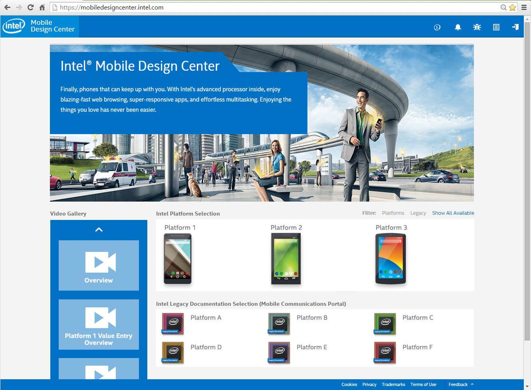Screen dimensions: 531x390
Task: Click the zoom magnifier icon in address bar
Action: [503, 7]
